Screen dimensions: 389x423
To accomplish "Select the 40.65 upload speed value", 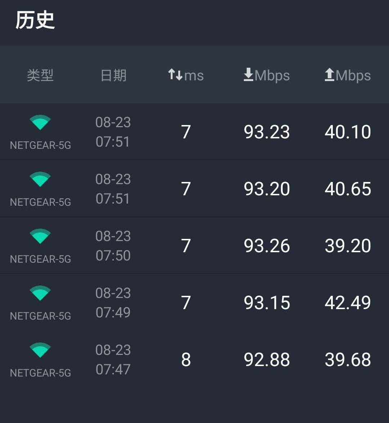I will pyautogui.click(x=348, y=189).
